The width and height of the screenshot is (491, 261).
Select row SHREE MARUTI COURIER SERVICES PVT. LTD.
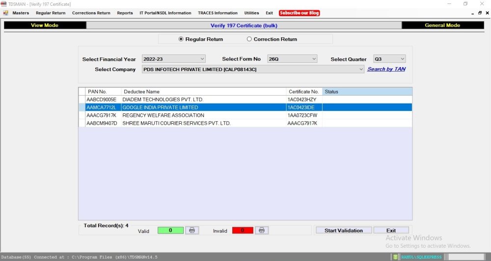(x=245, y=123)
